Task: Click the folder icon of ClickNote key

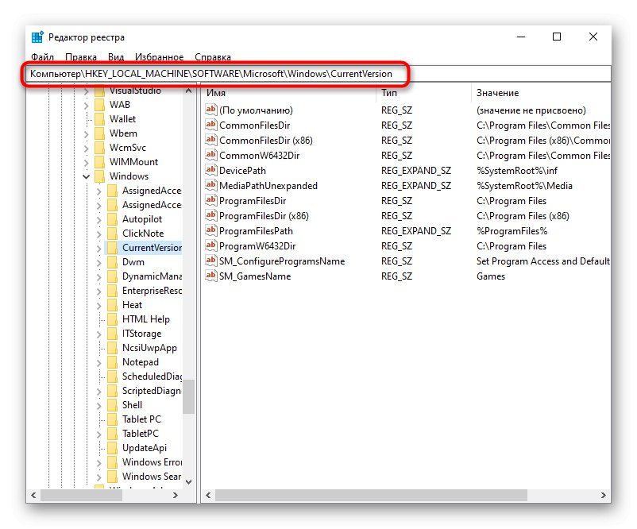Action: (112, 234)
